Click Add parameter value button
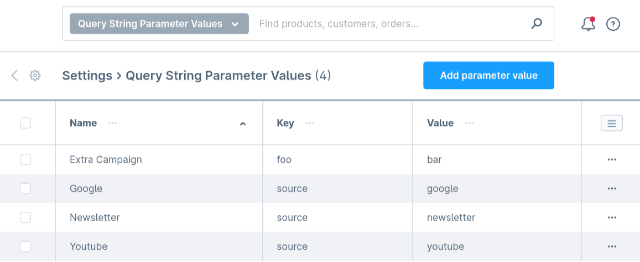The image size is (640, 262). [488, 76]
